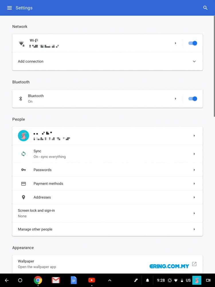The width and height of the screenshot is (215, 287).
Task: Click the back arrow on shelf
Action: (7, 280)
